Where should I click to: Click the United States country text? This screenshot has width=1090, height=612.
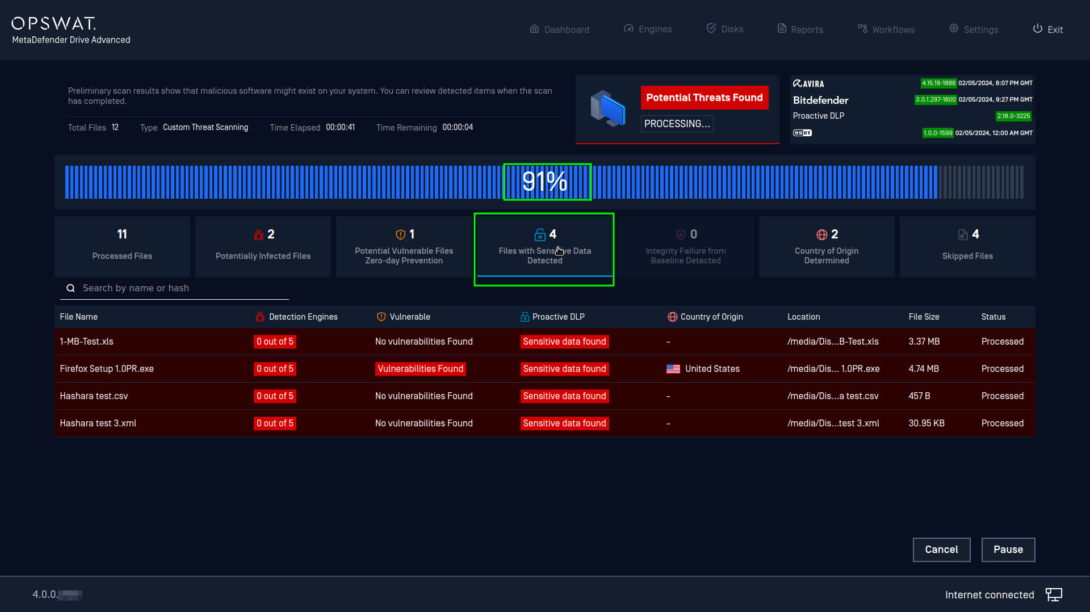pos(712,369)
